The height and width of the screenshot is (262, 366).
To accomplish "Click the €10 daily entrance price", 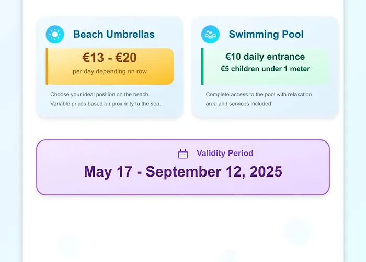I will click(265, 57).
